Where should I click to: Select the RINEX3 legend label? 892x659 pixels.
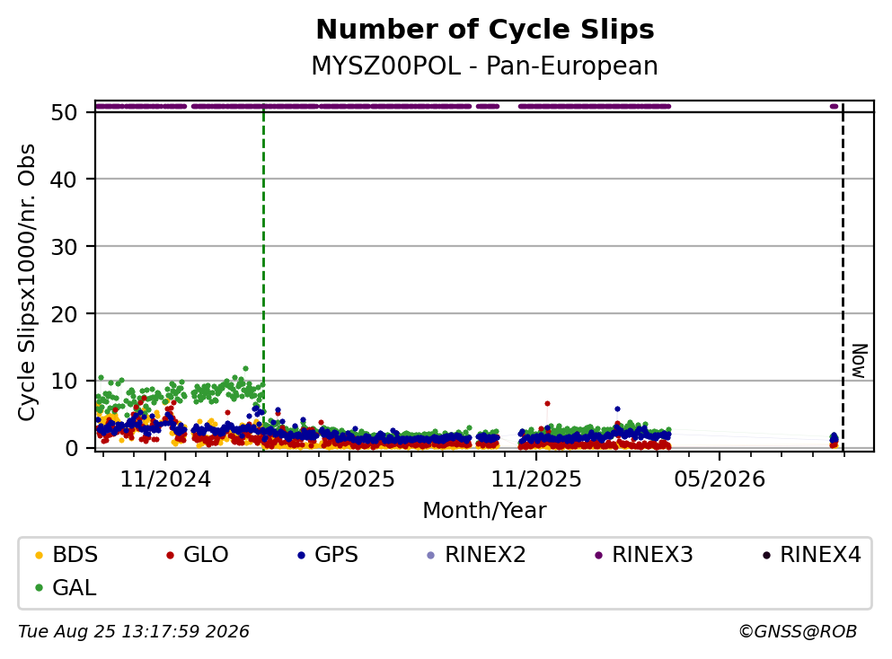652,555
